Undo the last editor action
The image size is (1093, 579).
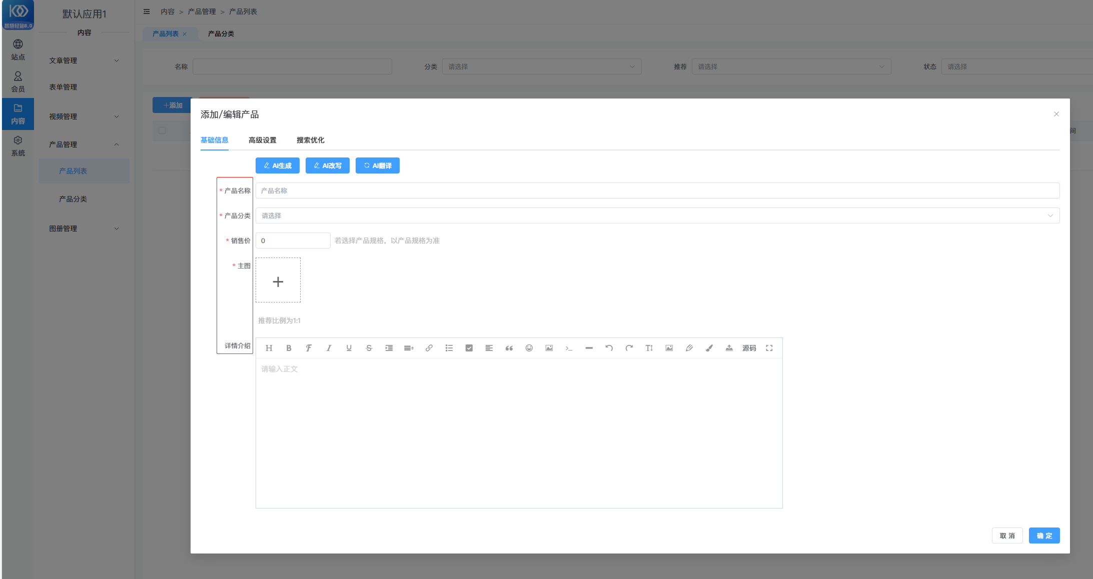pyautogui.click(x=609, y=348)
